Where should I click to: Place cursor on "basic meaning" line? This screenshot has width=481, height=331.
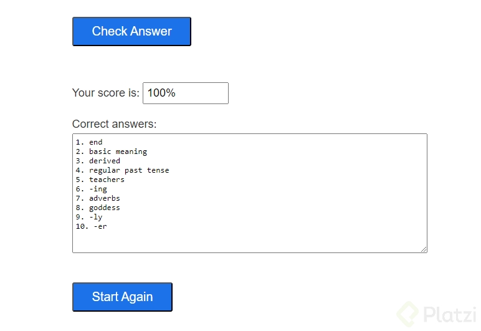[118, 151]
